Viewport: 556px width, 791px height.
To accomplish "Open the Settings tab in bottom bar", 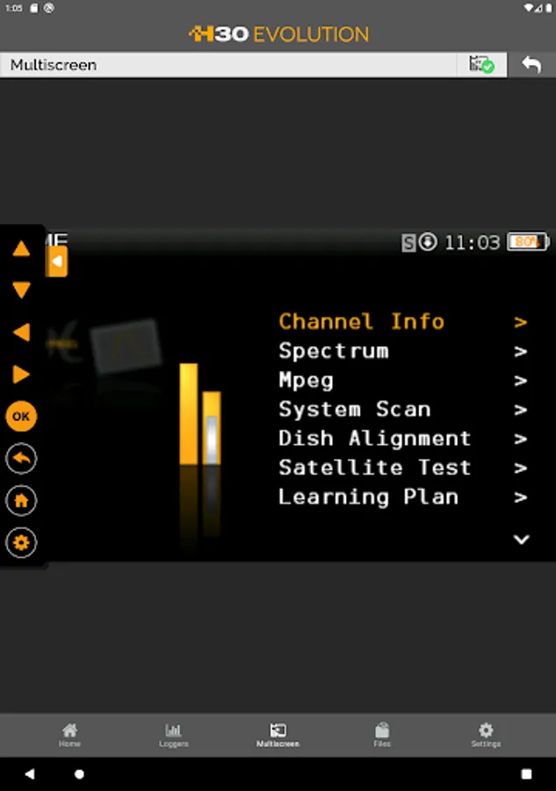I will [x=486, y=735].
